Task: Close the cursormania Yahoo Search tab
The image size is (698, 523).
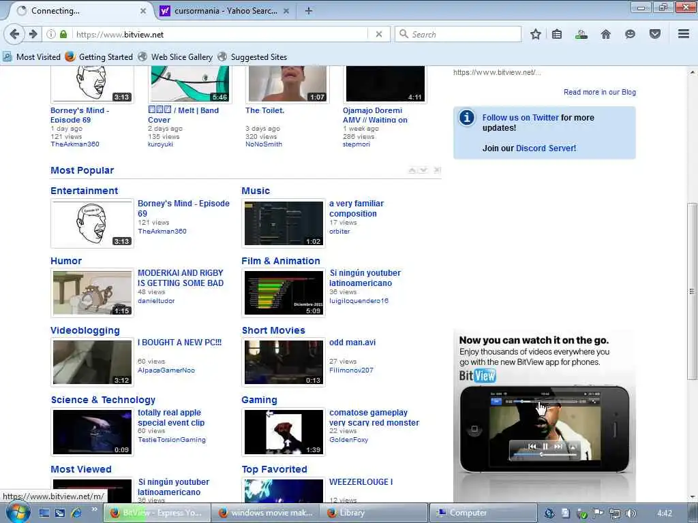Action: [x=286, y=11]
